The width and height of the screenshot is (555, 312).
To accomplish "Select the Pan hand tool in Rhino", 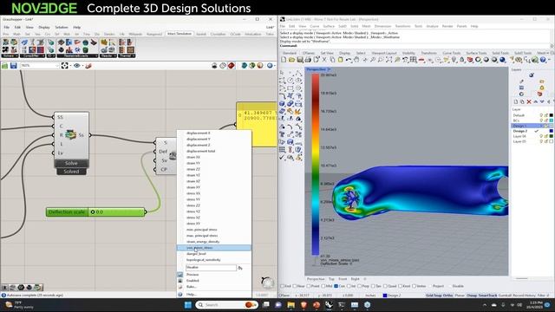I will 356,60.
